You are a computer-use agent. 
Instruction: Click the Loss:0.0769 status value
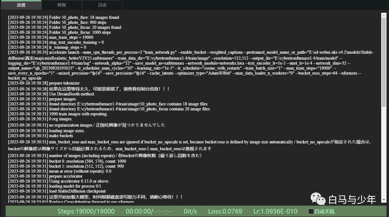pyautogui.click(x=225, y=211)
